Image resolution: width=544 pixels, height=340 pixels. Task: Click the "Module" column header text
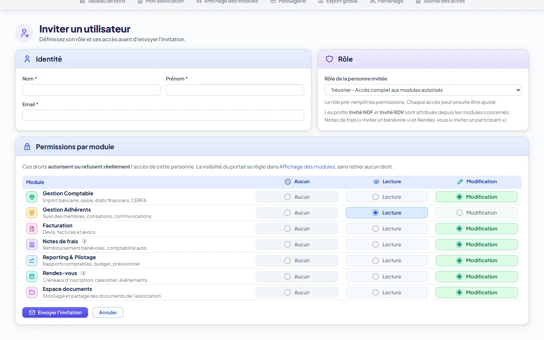coord(35,182)
